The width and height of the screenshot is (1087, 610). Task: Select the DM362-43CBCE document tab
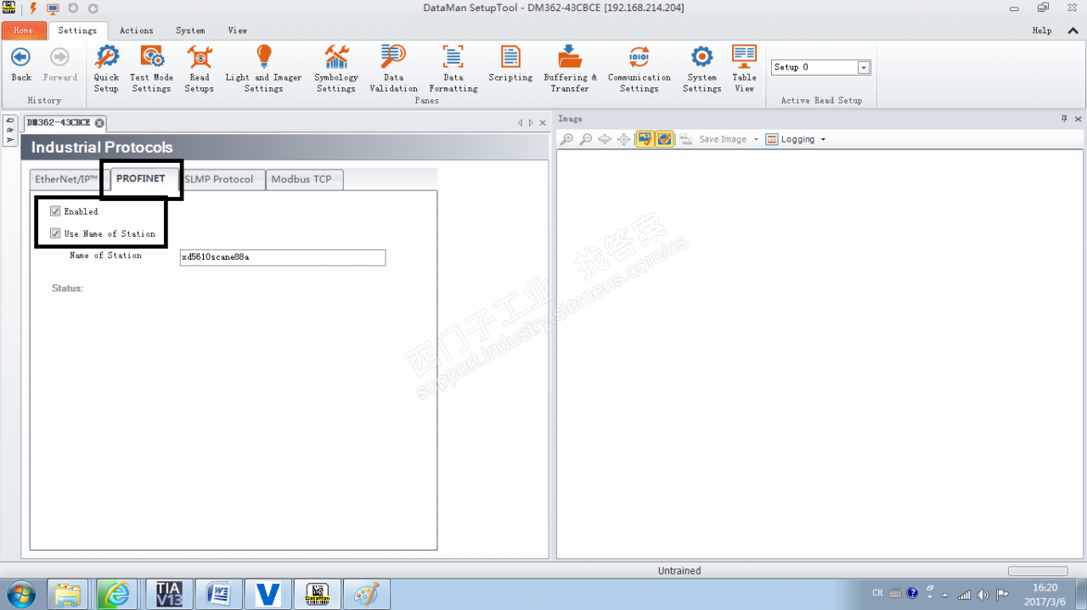coord(58,123)
